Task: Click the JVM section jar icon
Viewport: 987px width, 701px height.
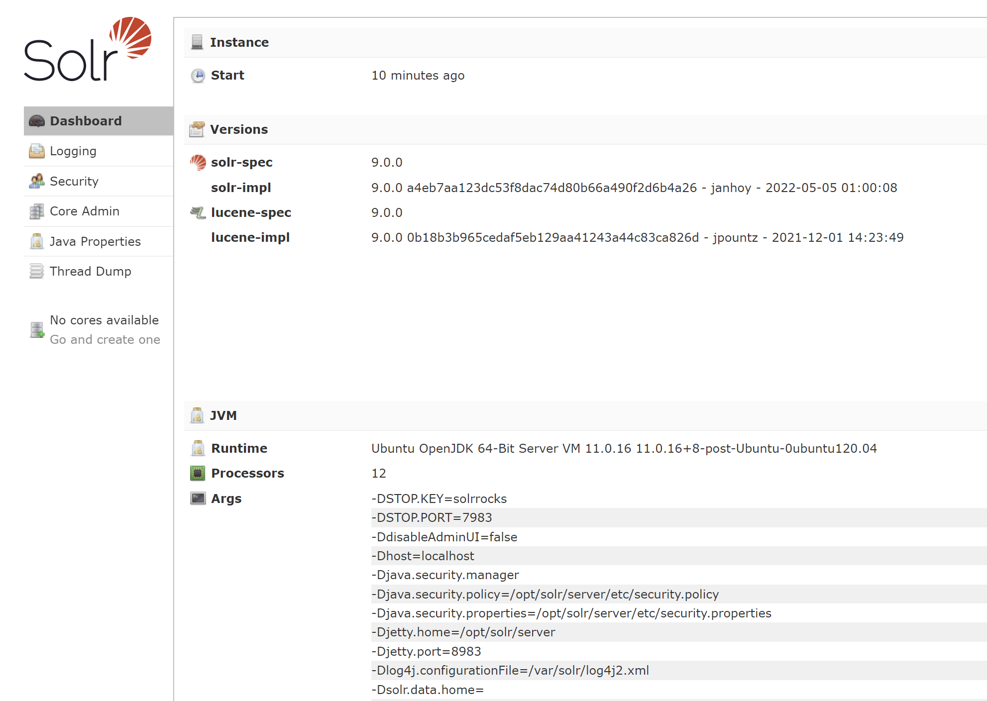Action: [x=197, y=415]
